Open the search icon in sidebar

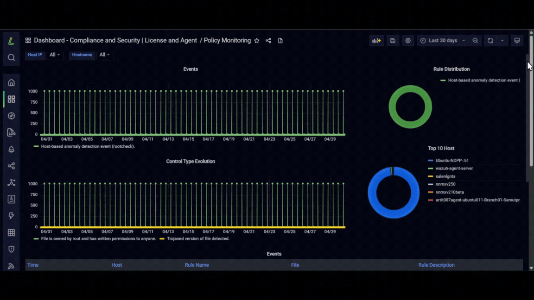(11, 57)
